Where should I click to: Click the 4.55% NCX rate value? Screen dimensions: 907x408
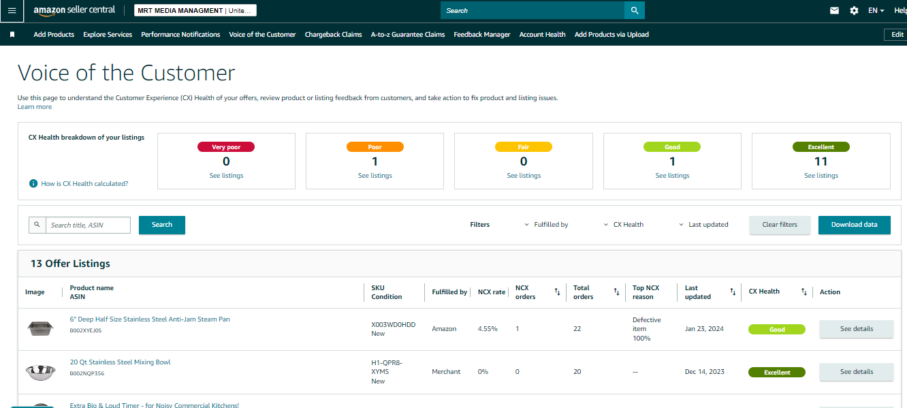tap(488, 329)
